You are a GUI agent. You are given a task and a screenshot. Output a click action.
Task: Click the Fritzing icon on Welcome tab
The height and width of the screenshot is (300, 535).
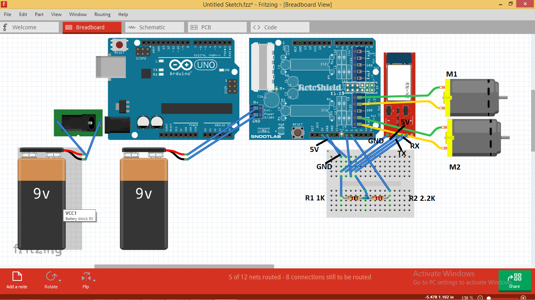point(5,27)
